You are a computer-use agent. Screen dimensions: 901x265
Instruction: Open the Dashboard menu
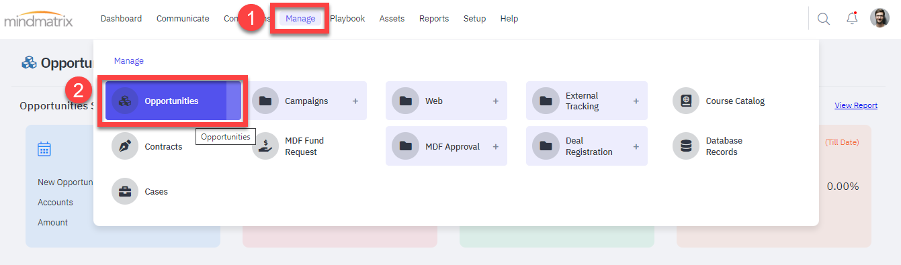click(x=121, y=19)
